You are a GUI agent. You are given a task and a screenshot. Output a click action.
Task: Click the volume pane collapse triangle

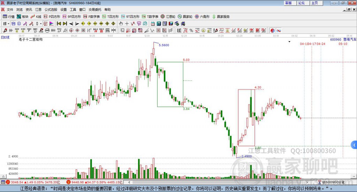3,176
